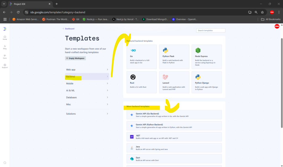Image resolution: width=283 pixels, height=167 pixels.
Task: Open the Dart API server template
Action: [174, 159]
